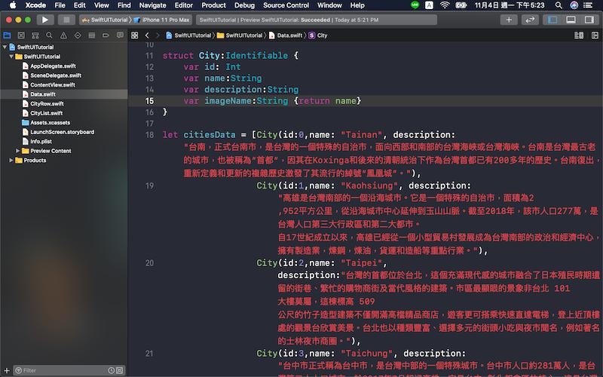Toggle the Inspectors panel visibility

(x=589, y=20)
